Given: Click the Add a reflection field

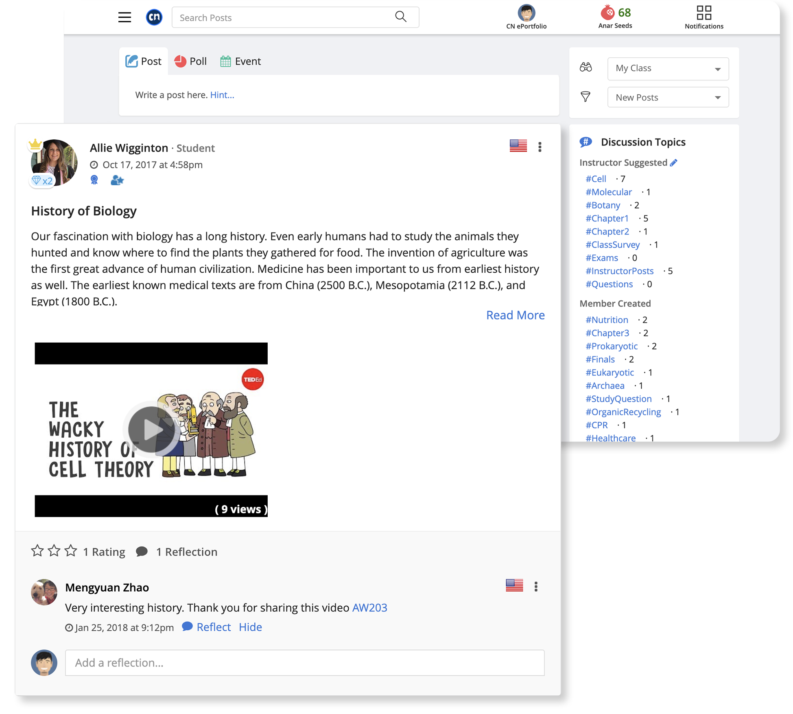Looking at the screenshot, I should pos(305,662).
